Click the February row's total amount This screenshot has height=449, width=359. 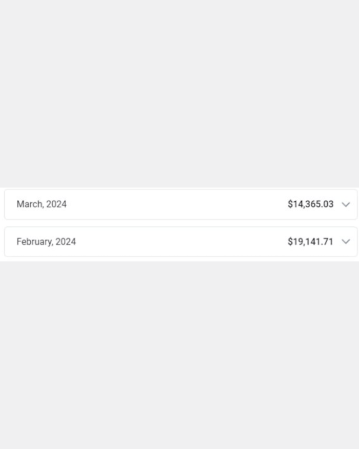(310, 242)
